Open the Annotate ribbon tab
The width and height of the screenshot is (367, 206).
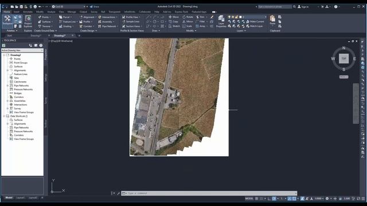click(28, 11)
